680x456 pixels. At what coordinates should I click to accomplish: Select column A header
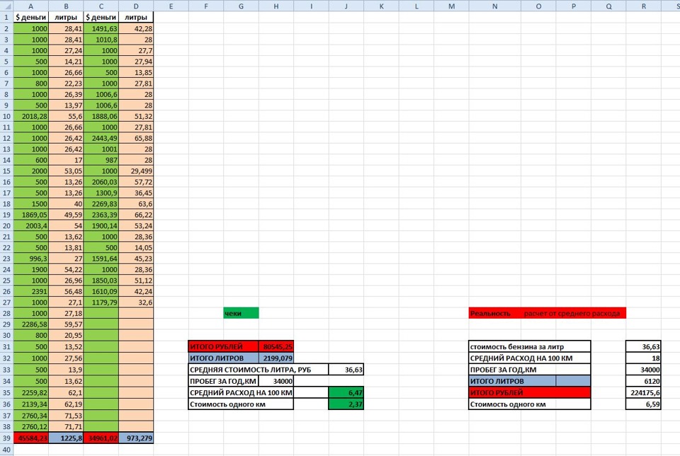(30, 6)
